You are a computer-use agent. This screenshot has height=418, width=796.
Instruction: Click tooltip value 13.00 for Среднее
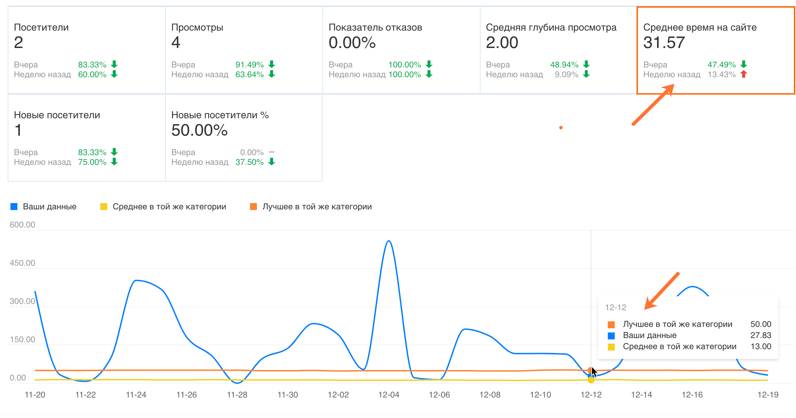click(x=761, y=346)
